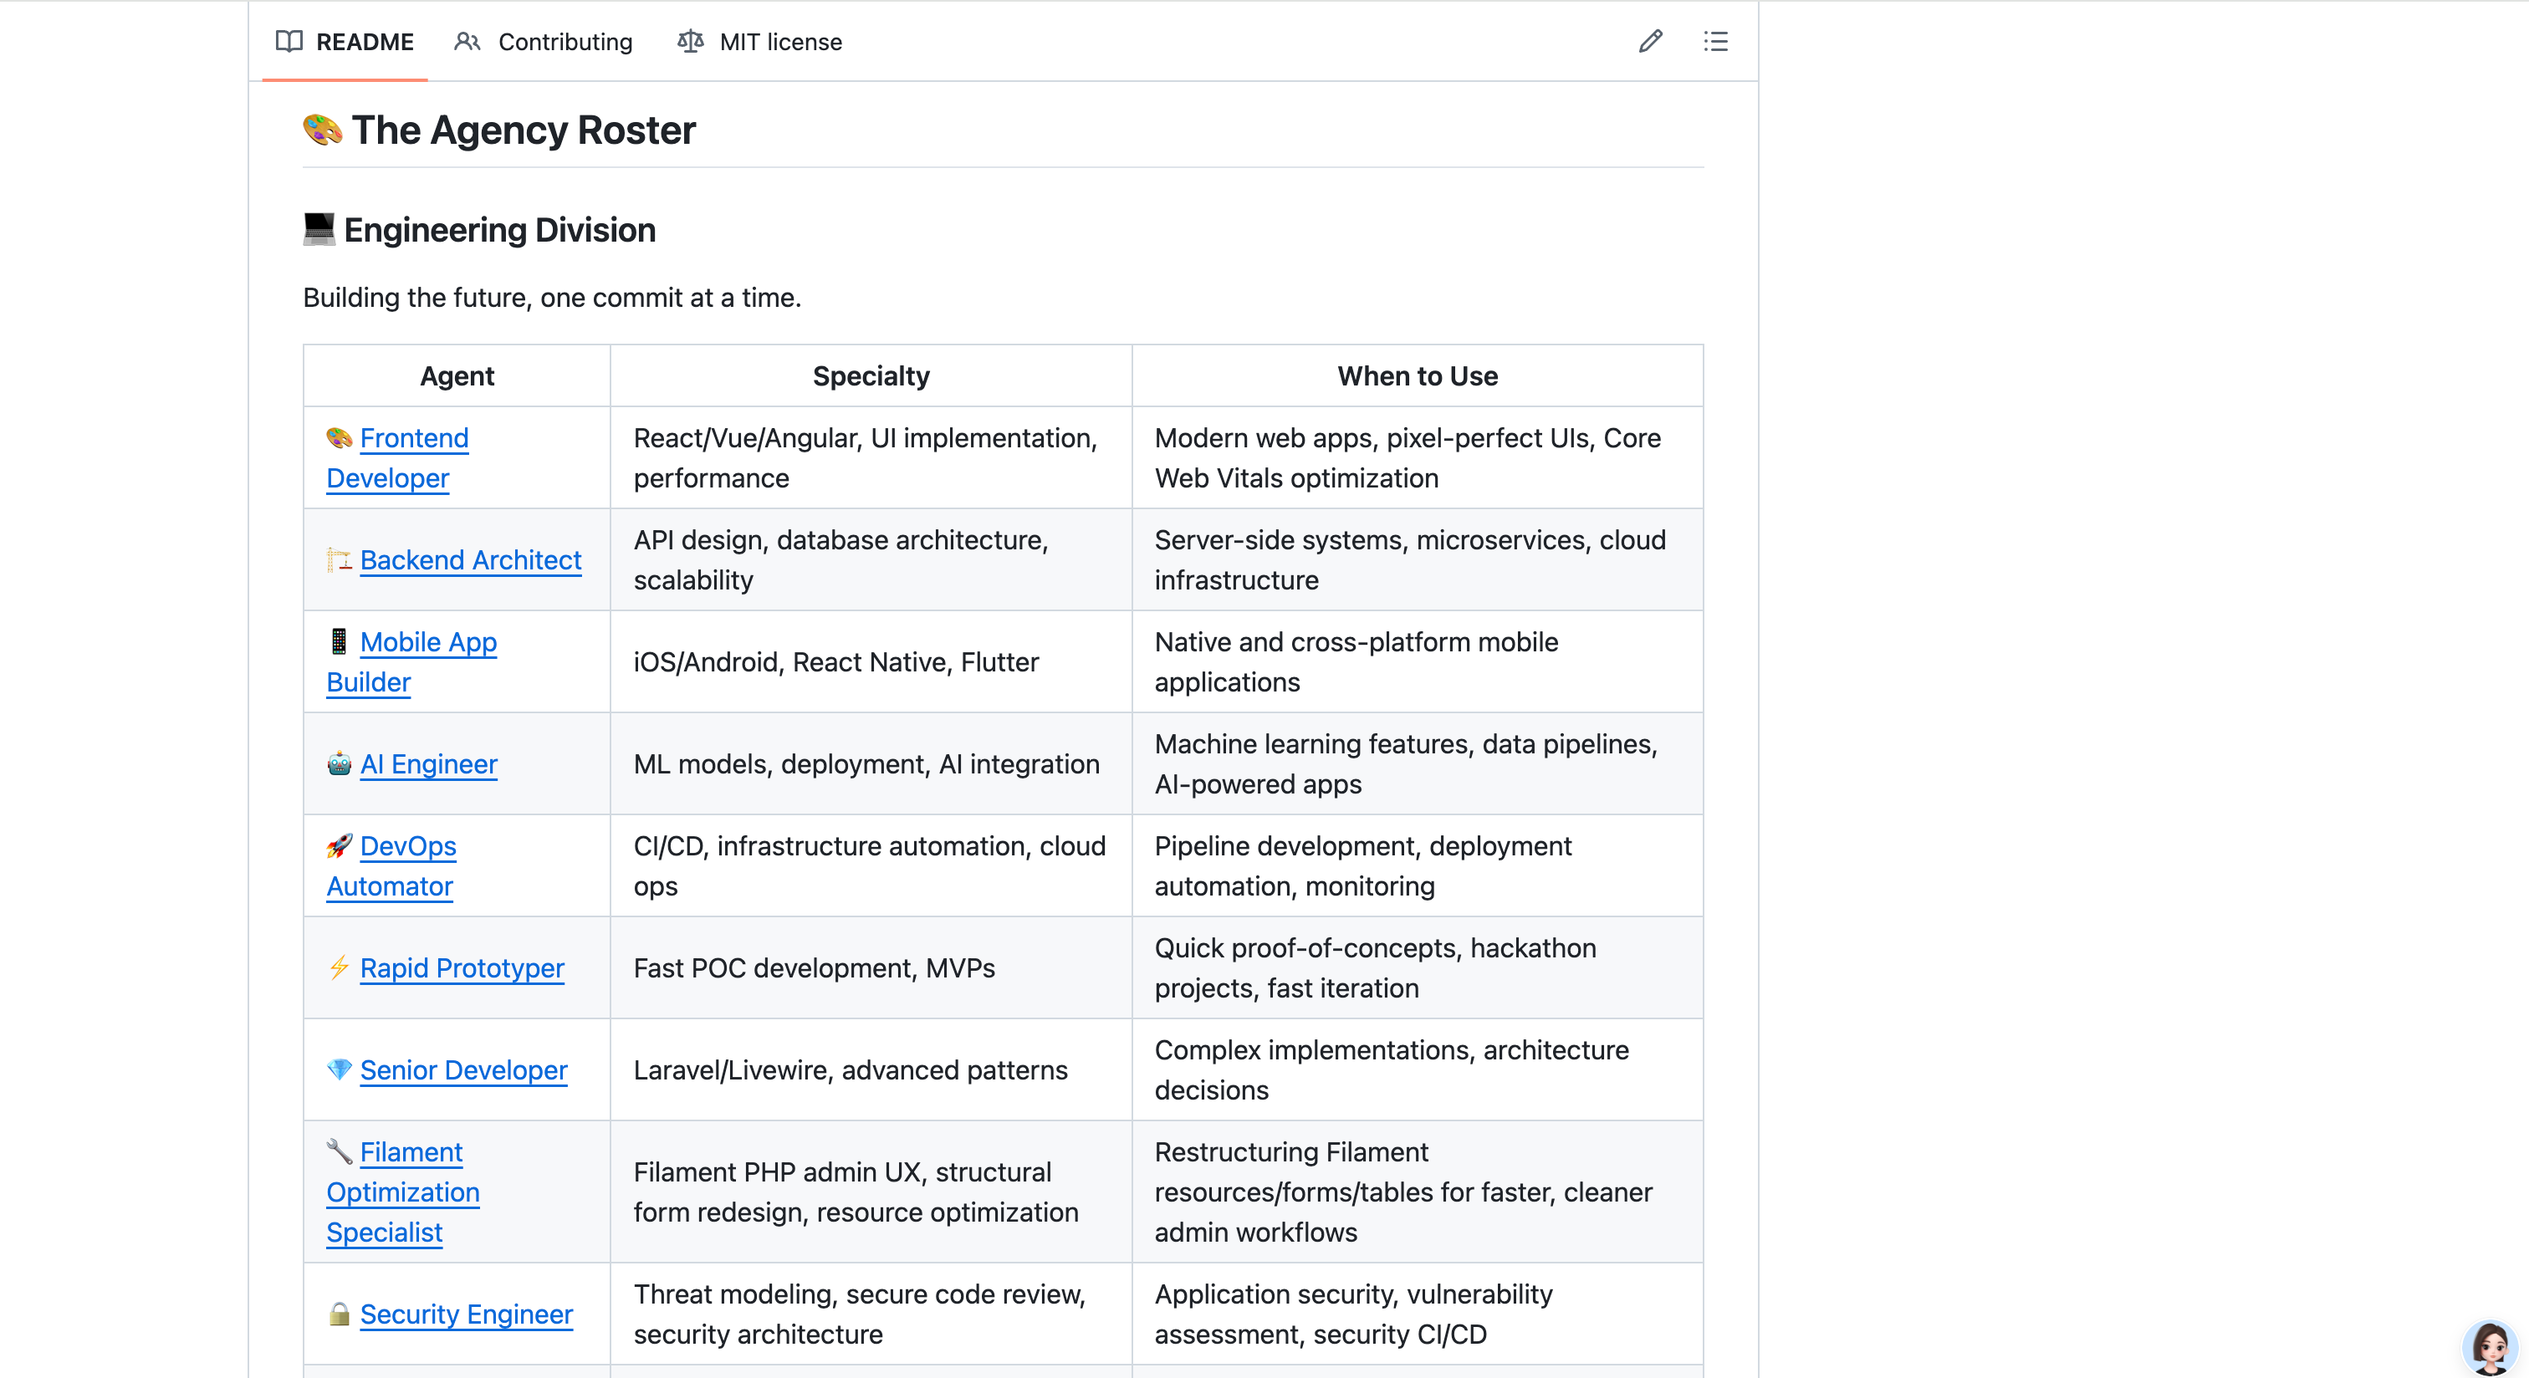Open the Frontend Developer link
The width and height of the screenshot is (2529, 1378).
coord(397,457)
